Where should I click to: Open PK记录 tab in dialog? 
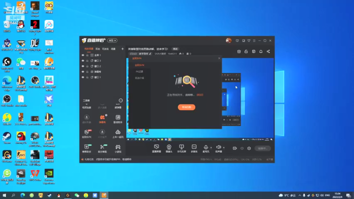pyautogui.click(x=139, y=72)
